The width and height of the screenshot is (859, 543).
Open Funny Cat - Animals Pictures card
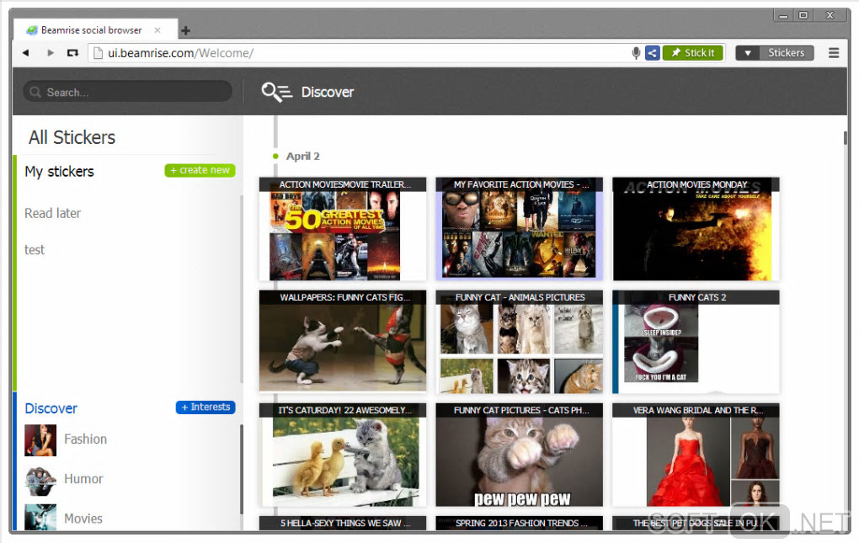pyautogui.click(x=520, y=342)
